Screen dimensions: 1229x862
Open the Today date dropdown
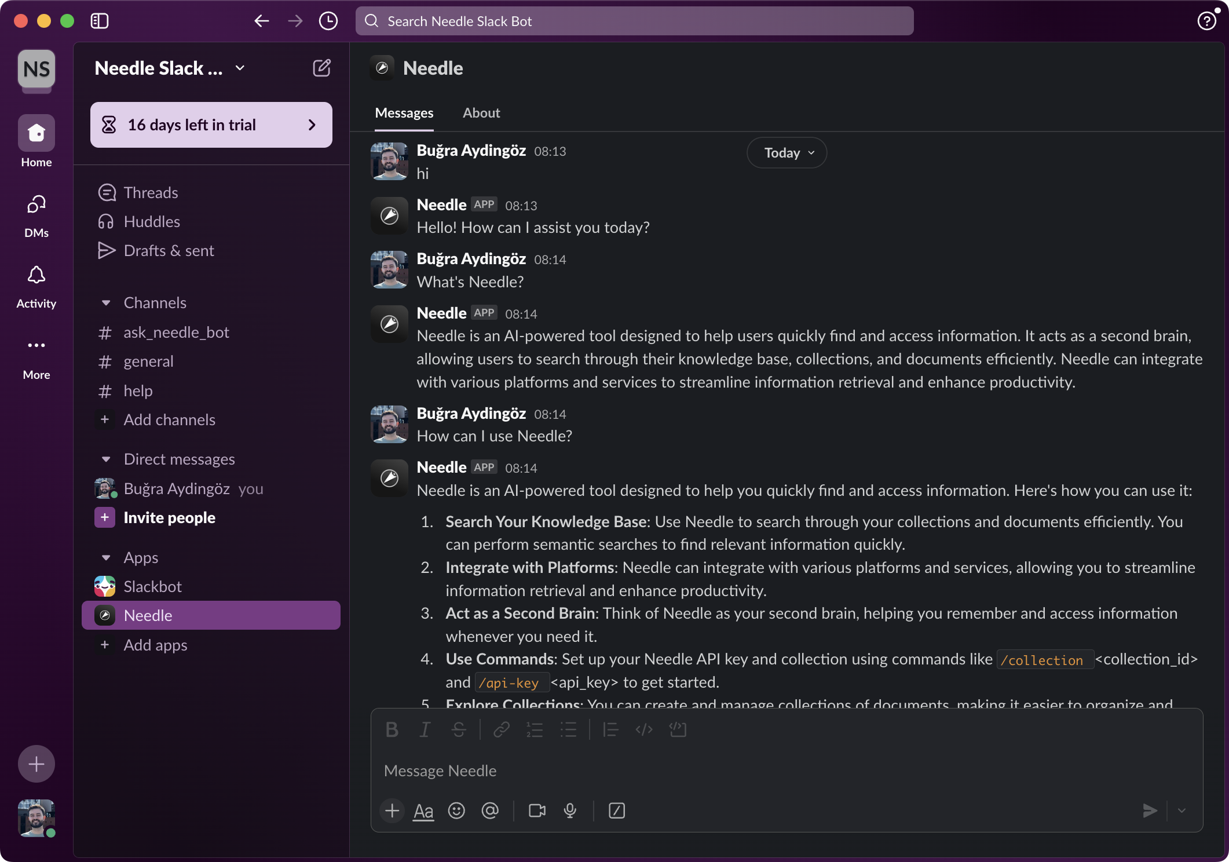[787, 153]
